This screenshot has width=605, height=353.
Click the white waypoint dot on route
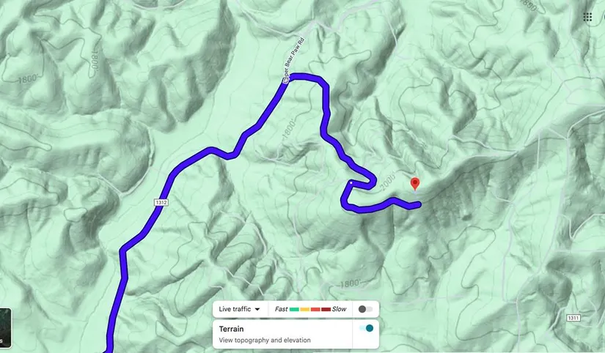(351, 182)
